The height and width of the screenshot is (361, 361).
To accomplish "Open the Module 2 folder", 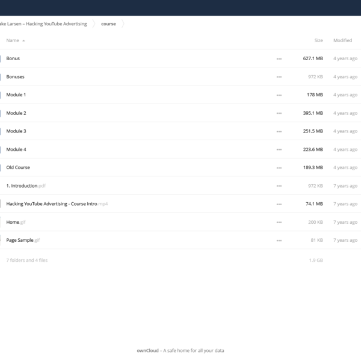I will tap(16, 113).
